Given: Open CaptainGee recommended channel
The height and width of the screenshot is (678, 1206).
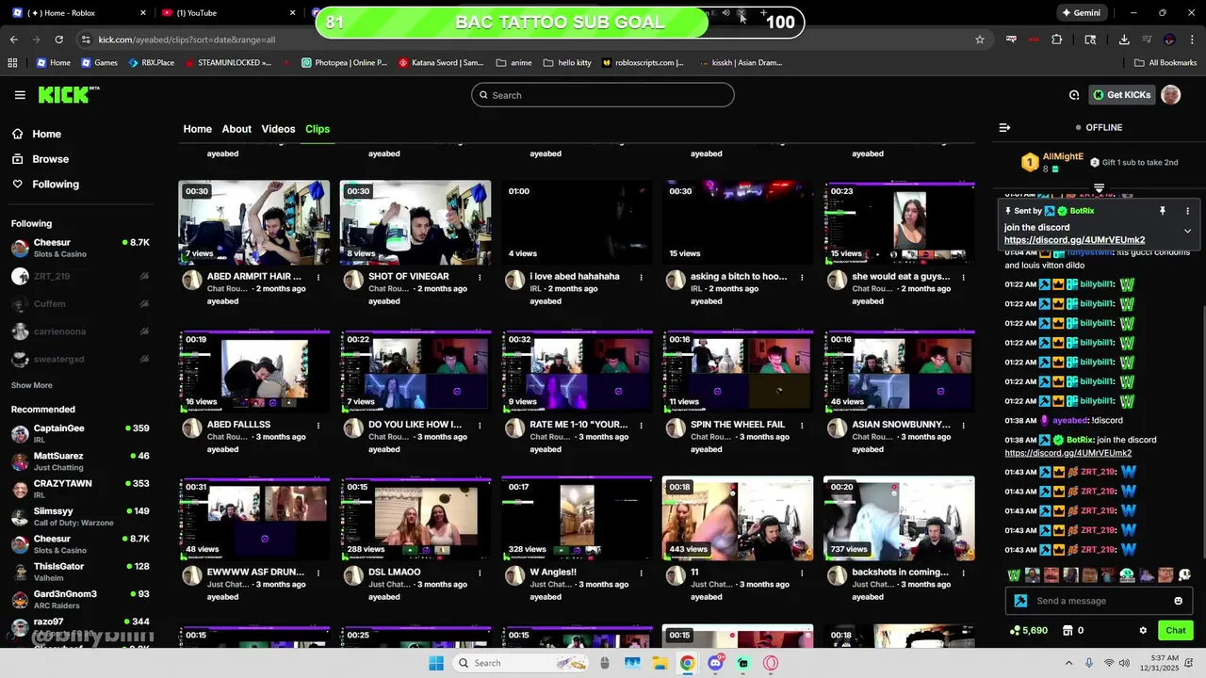Looking at the screenshot, I should pyautogui.click(x=80, y=434).
